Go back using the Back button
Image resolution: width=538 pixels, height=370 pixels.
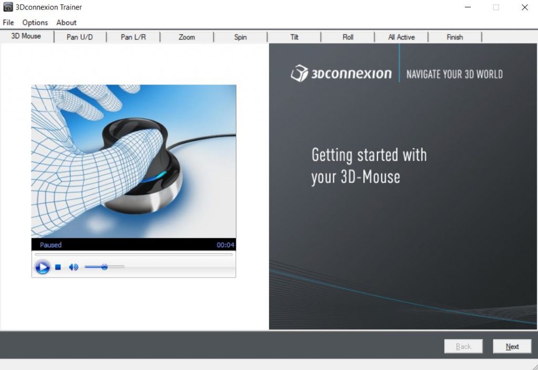click(463, 346)
